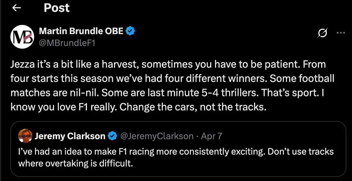Click Martin Brundle OBE display name

81,30
